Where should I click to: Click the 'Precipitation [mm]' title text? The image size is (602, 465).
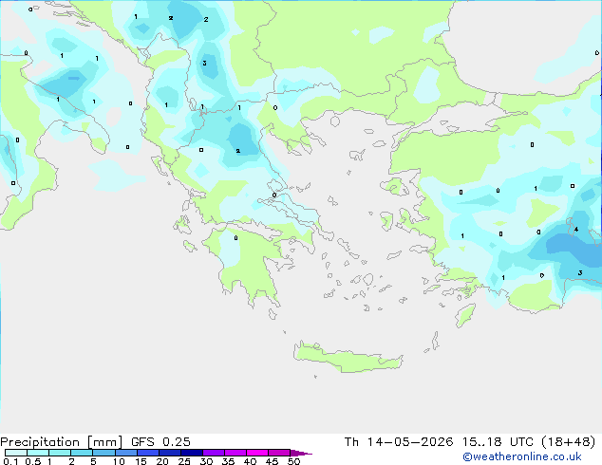tap(61, 442)
